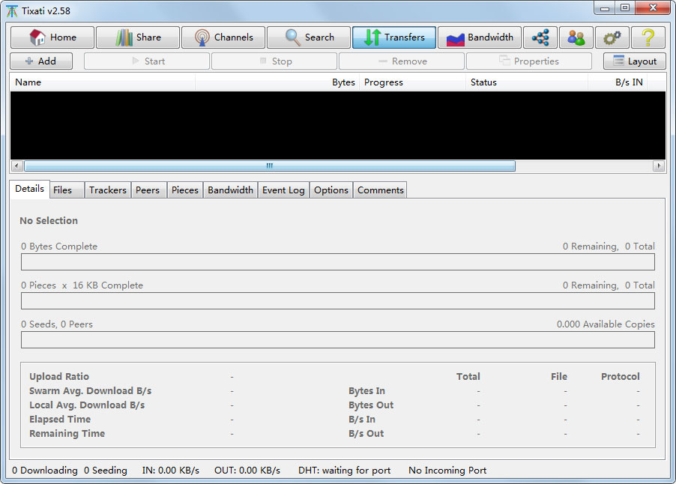This screenshot has width=676, height=484.
Task: Click the Remove transfer button
Action: point(402,61)
